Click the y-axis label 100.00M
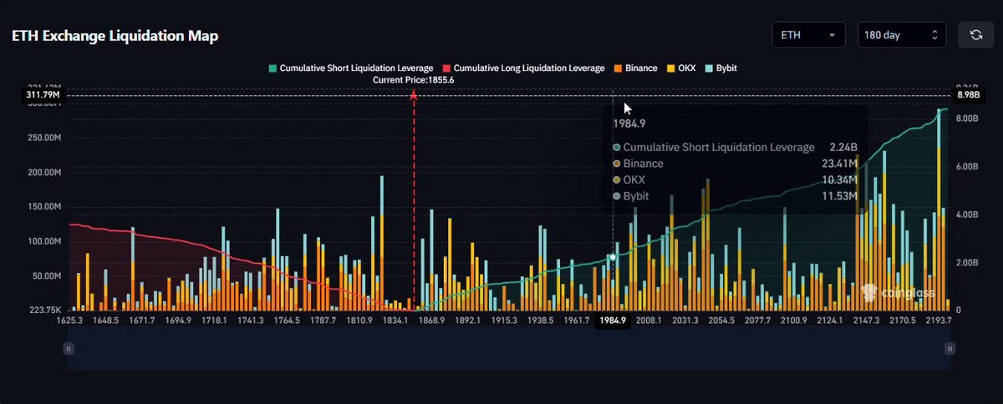 coord(44,241)
